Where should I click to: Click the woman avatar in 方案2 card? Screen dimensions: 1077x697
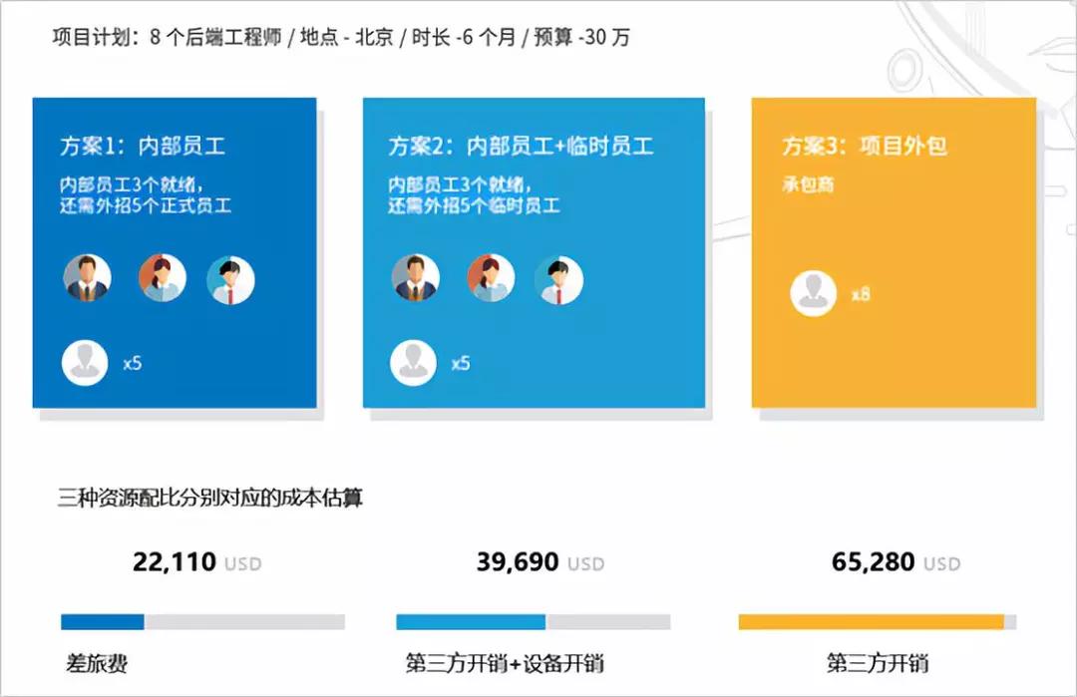pos(491,278)
